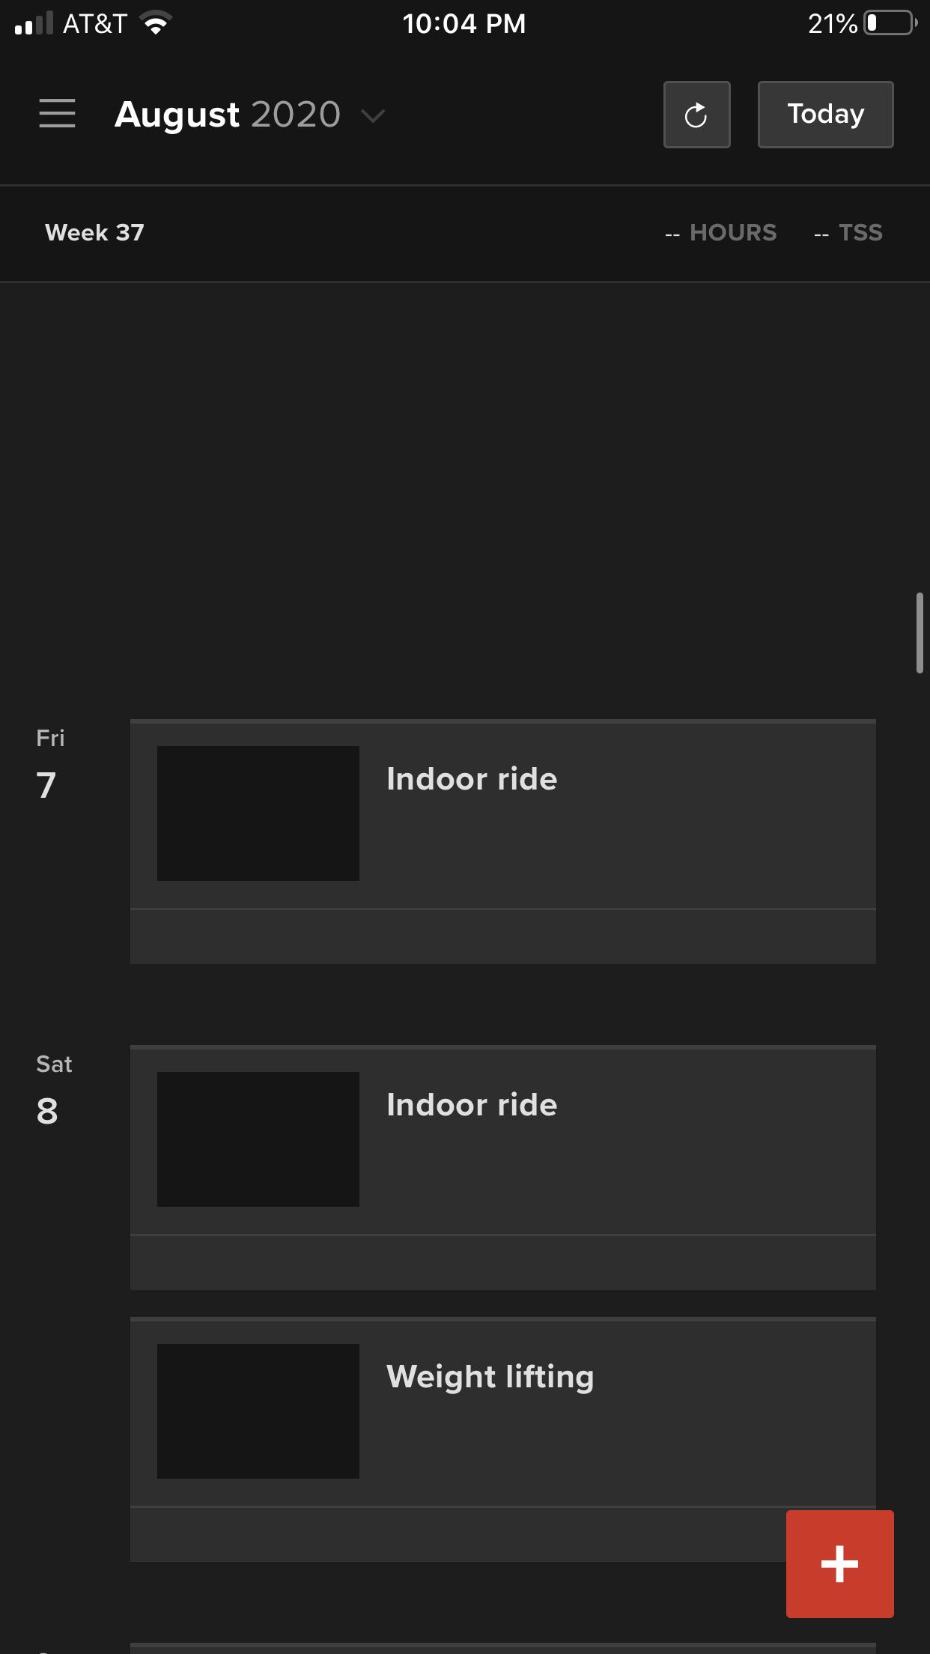Screen dimensions: 930x1654
Task: Select Sat 8 date label
Action: (x=54, y=1090)
